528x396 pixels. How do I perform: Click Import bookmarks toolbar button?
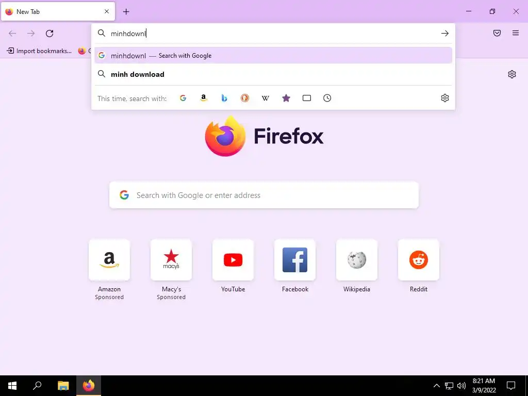[x=39, y=51]
